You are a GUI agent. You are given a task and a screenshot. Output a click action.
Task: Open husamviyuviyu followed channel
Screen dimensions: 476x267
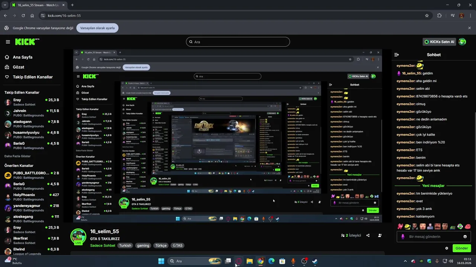[x=32, y=135]
